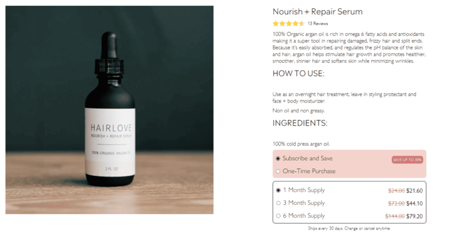Open the Hairlove serum product image

109,110
